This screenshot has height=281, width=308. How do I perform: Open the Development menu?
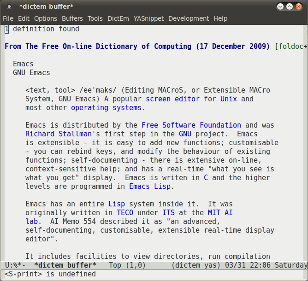pyautogui.click(x=189, y=18)
